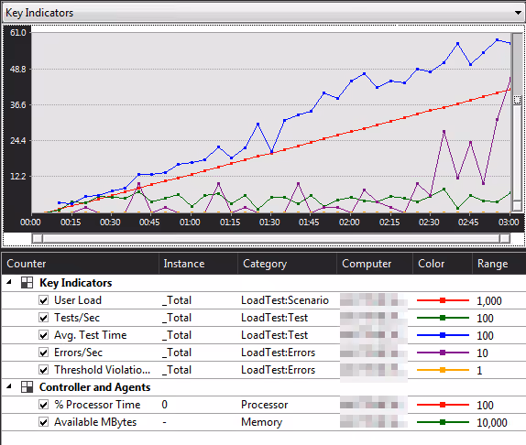Uncheck the User Load counter checkbox
Viewport: 526px width, 445px height.
point(44,300)
